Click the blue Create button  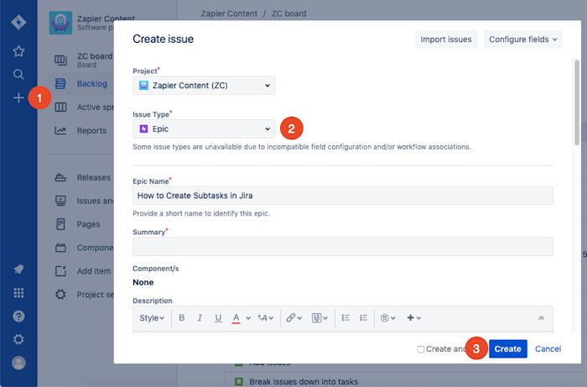507,348
